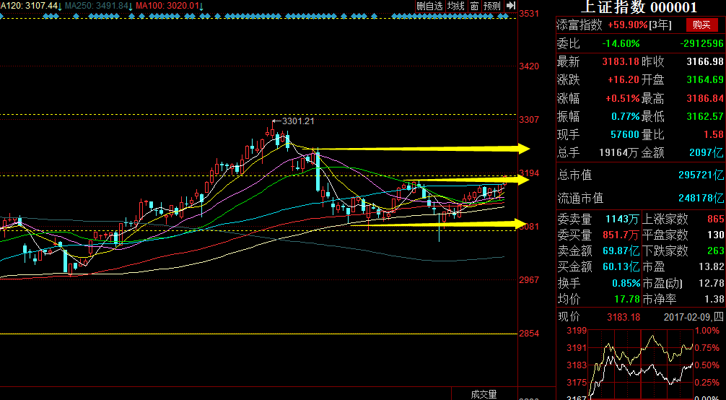Click the 市净率 value 1.38

(715, 300)
